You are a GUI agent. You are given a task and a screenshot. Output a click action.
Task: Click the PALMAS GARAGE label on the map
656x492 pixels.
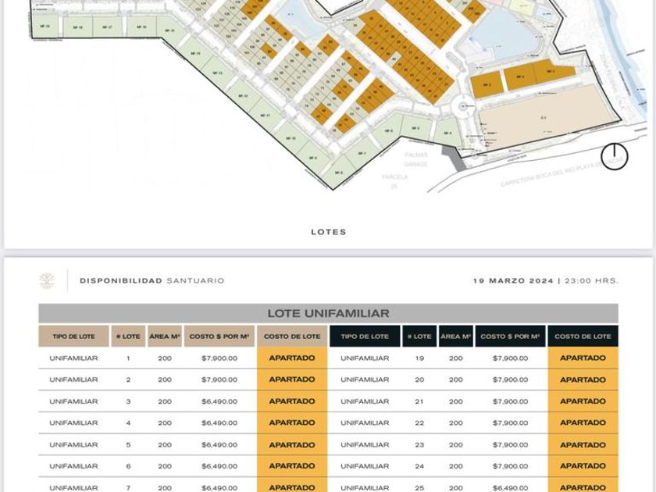tap(415, 159)
